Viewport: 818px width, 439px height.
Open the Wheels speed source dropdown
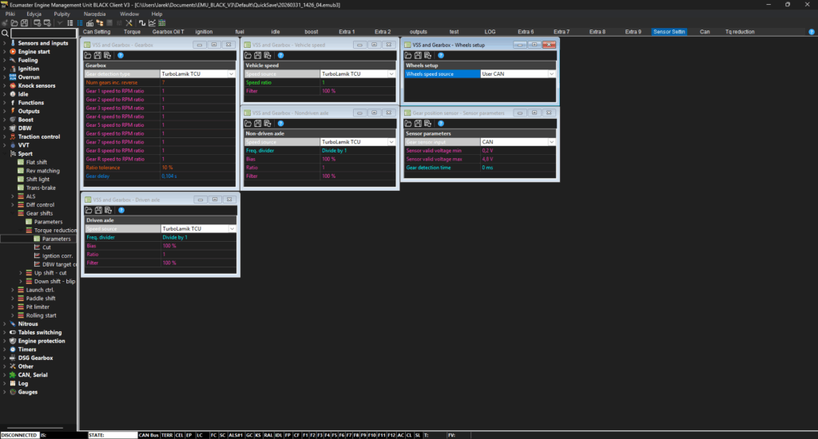(551, 73)
